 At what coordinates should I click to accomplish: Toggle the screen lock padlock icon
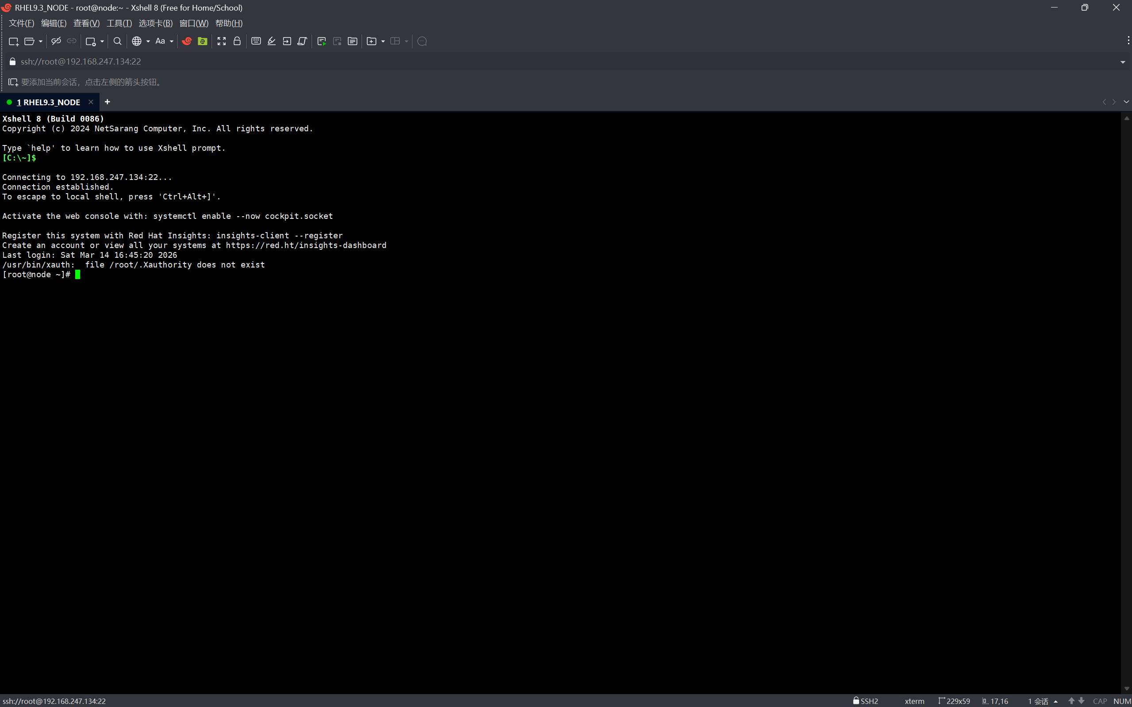[237, 42]
